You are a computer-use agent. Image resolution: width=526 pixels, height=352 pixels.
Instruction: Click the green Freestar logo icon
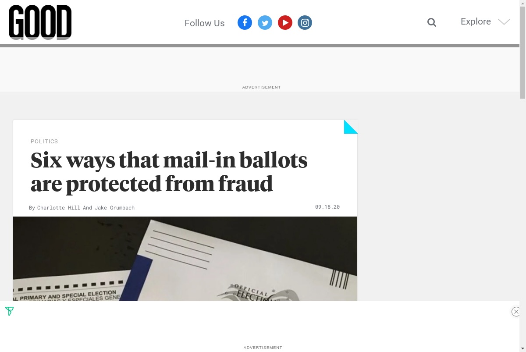coord(9,311)
